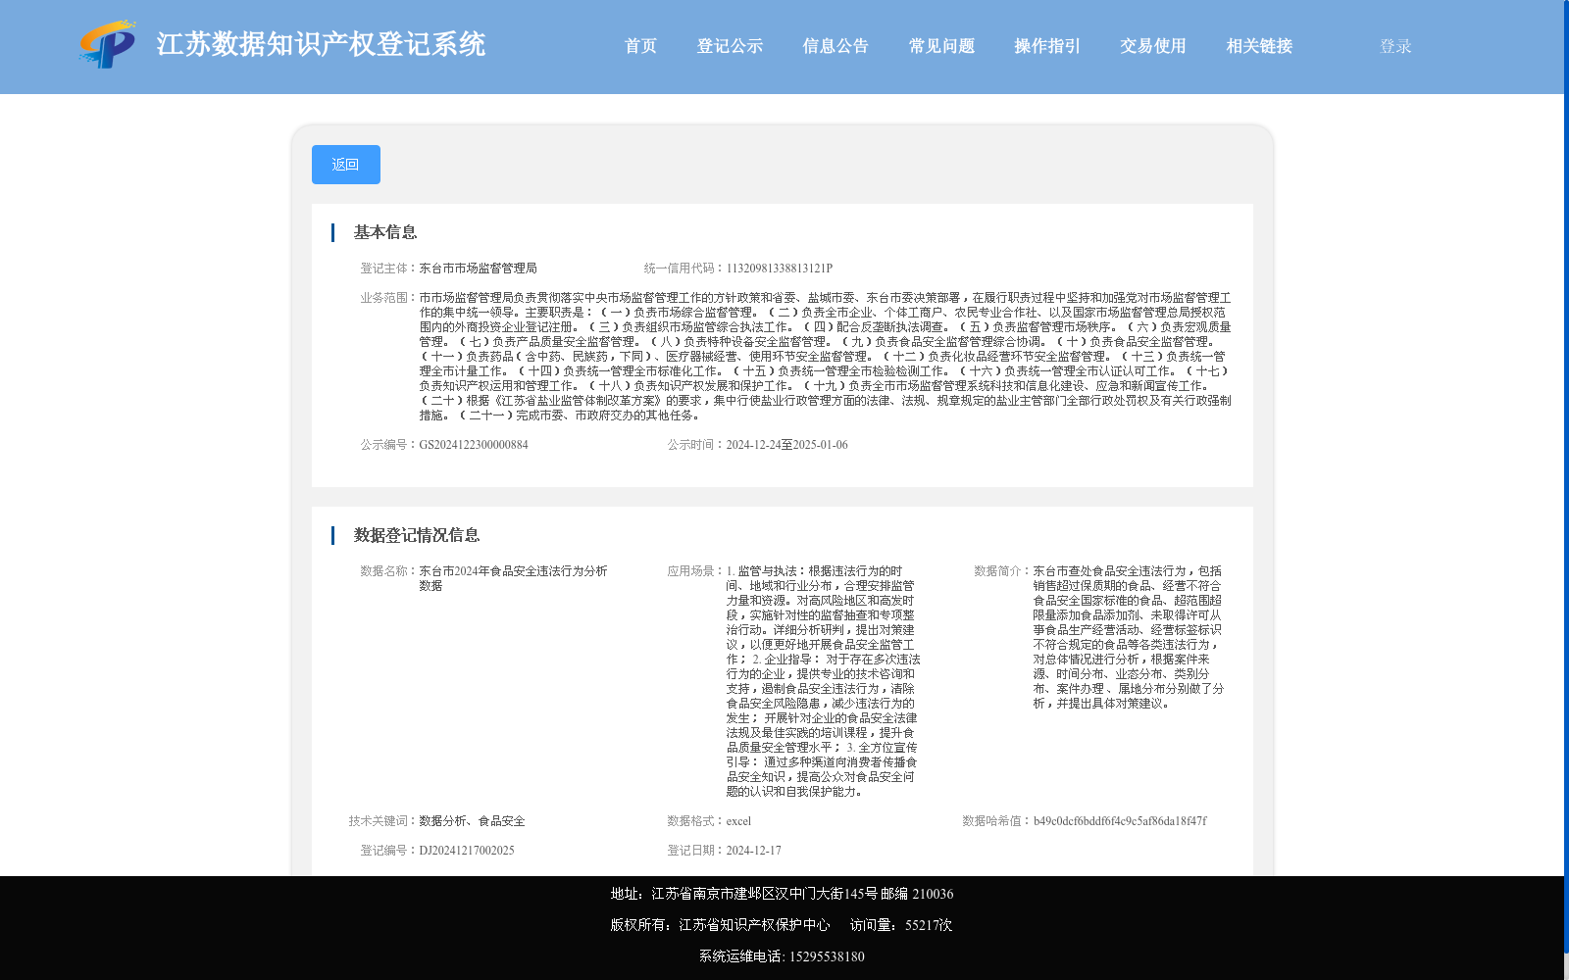1569x980 pixels.
Task: Select publicity period 2024-12-24至2025-01-06
Action: 786,445
